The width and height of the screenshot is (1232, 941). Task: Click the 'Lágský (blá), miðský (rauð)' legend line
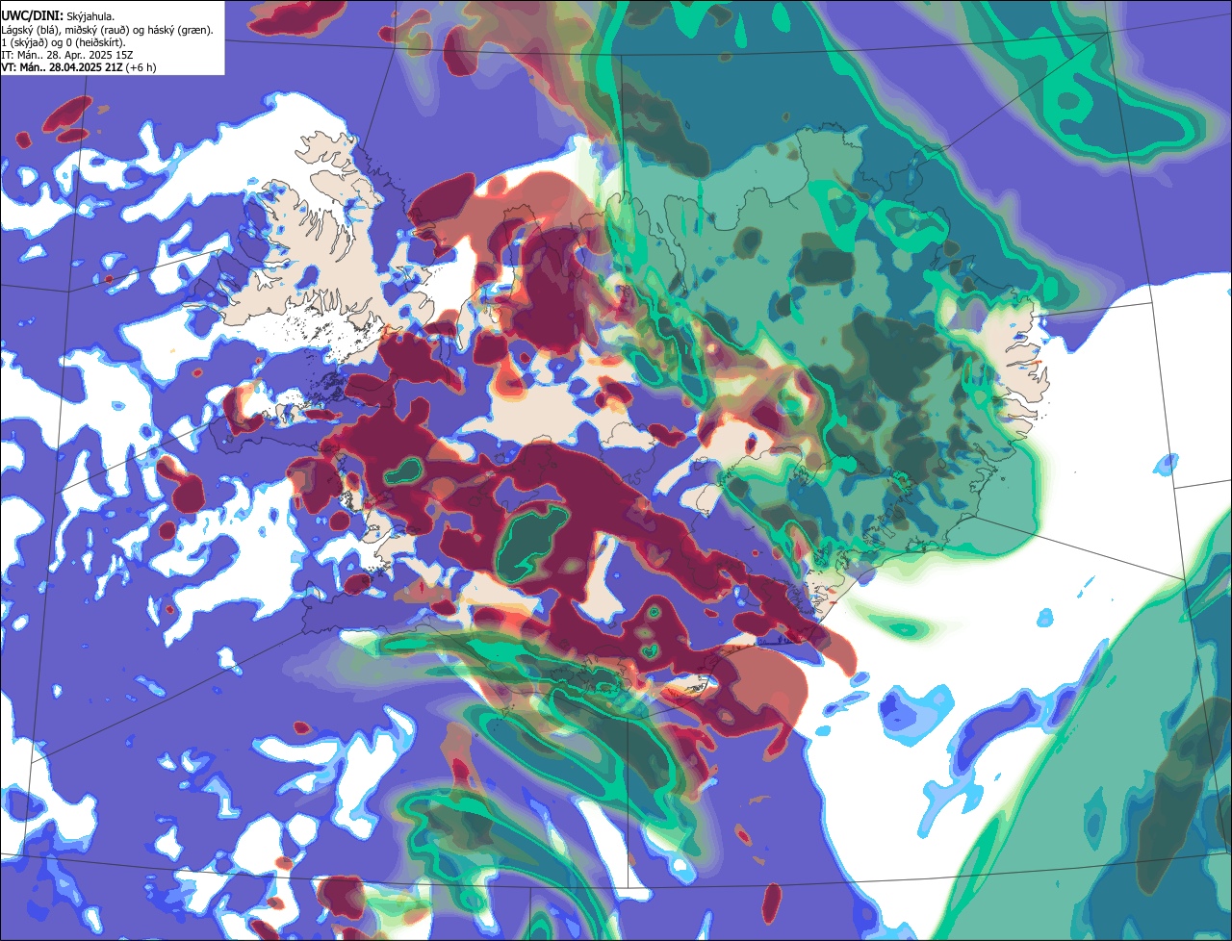(x=108, y=30)
